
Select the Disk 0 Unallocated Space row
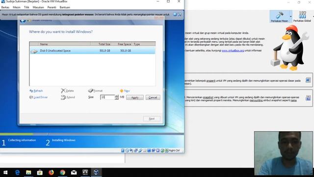[x=92, y=51]
